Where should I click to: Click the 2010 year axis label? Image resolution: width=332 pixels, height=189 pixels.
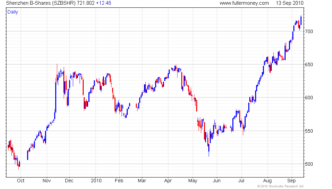click(96, 181)
